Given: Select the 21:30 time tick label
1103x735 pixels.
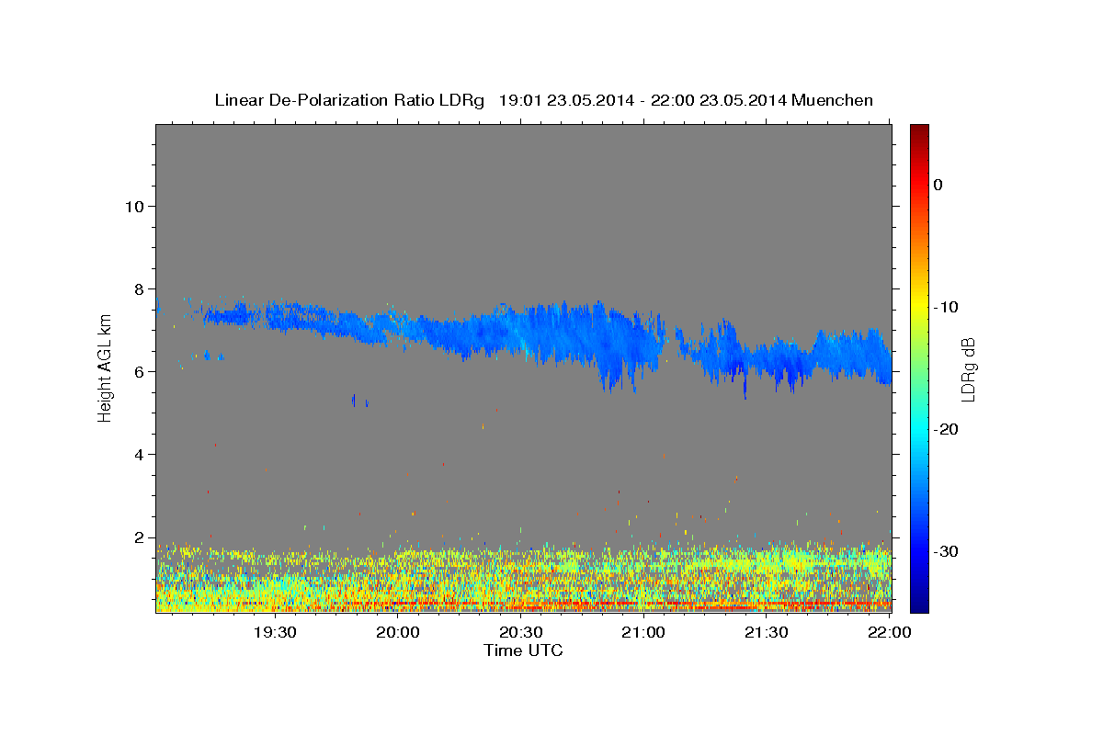Looking at the screenshot, I should [766, 632].
